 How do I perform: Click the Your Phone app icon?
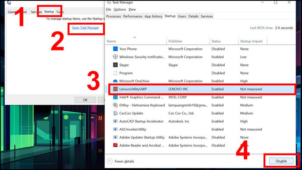[115, 49]
